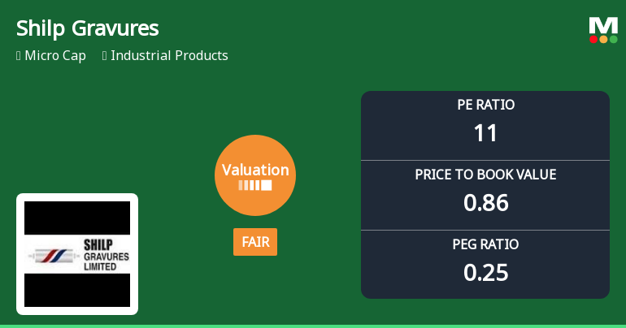626x328 pixels.
Task: Click the PE RATIO heading
Action: (x=485, y=105)
